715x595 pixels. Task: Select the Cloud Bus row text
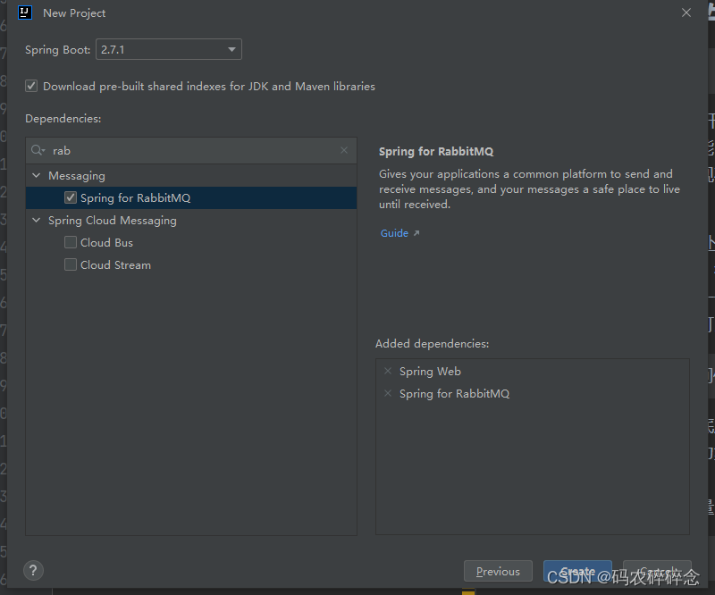[x=106, y=243]
